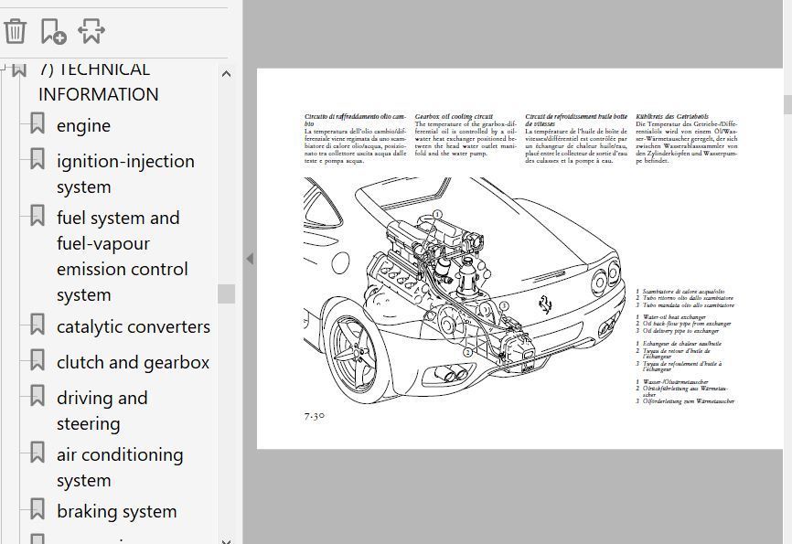
Task: Add a new bookmark
Action: click(x=54, y=31)
